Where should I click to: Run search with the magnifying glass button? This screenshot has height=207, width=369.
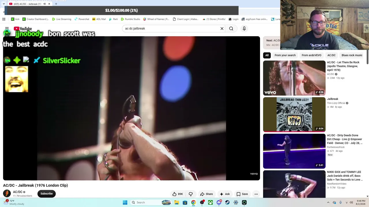click(231, 28)
